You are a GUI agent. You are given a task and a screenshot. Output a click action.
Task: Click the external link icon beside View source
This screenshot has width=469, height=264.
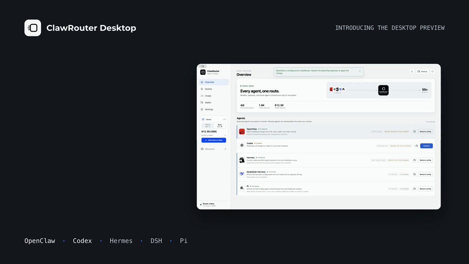226,149
